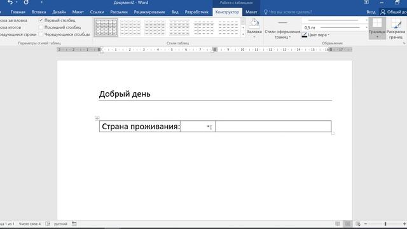
Task: Open the Главная tab
Action: (x=18, y=12)
